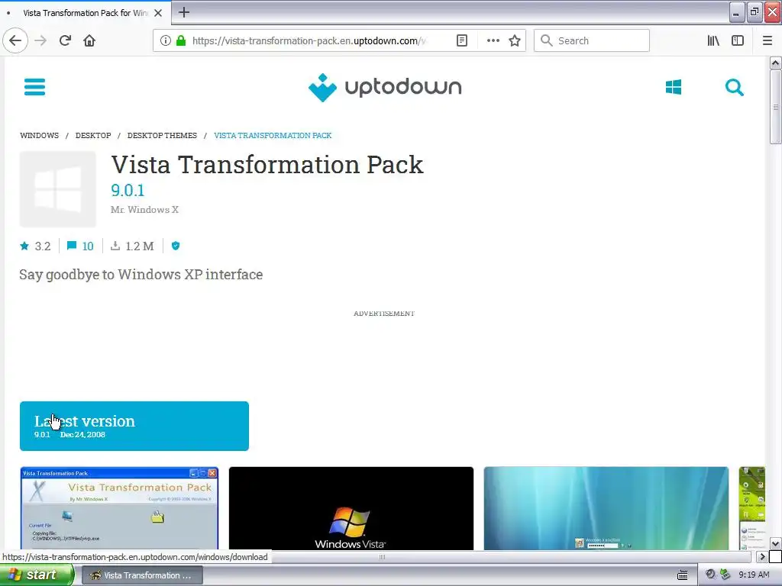Click the horizontal scrollbar right arrow
Viewport: 782px width, 586px height.
(x=761, y=556)
